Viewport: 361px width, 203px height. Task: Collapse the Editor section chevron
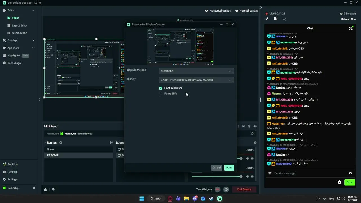point(33,10)
